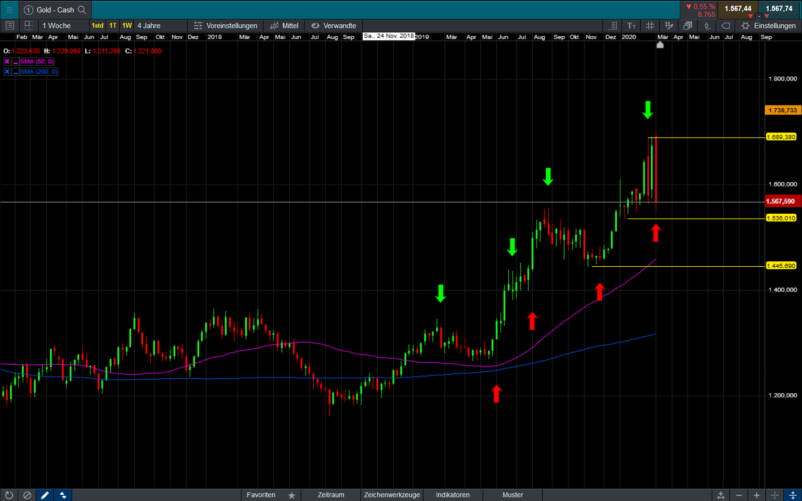Viewport: 802px width, 501px height.
Task: Click the 1.200,000 price axis label
Action: (x=782, y=396)
